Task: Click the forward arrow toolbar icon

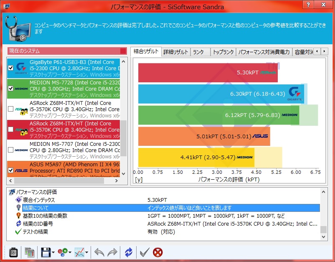Action: tap(112, 252)
